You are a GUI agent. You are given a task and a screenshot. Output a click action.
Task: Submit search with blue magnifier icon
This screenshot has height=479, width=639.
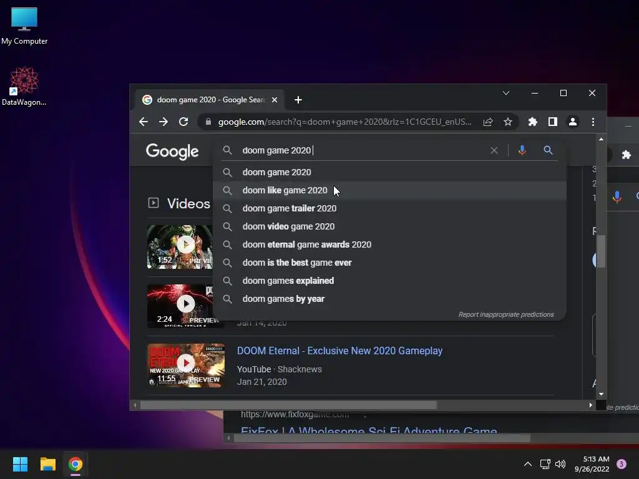[548, 150]
